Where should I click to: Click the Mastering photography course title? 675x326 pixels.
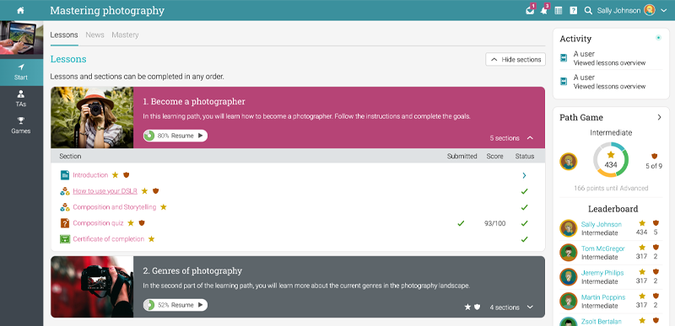(107, 11)
